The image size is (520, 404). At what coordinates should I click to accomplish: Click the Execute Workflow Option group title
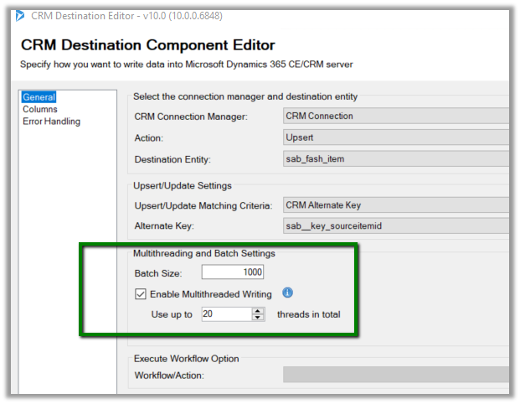pos(186,359)
